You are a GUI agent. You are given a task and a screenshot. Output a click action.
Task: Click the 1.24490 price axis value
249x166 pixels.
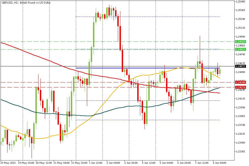240,72
